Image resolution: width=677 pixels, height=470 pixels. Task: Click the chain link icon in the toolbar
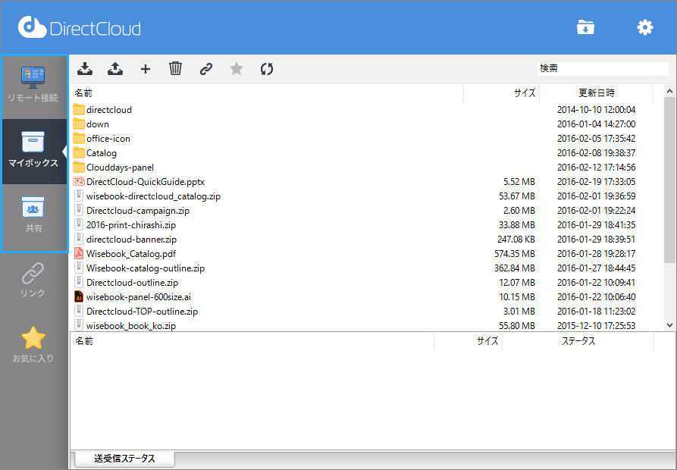(206, 69)
